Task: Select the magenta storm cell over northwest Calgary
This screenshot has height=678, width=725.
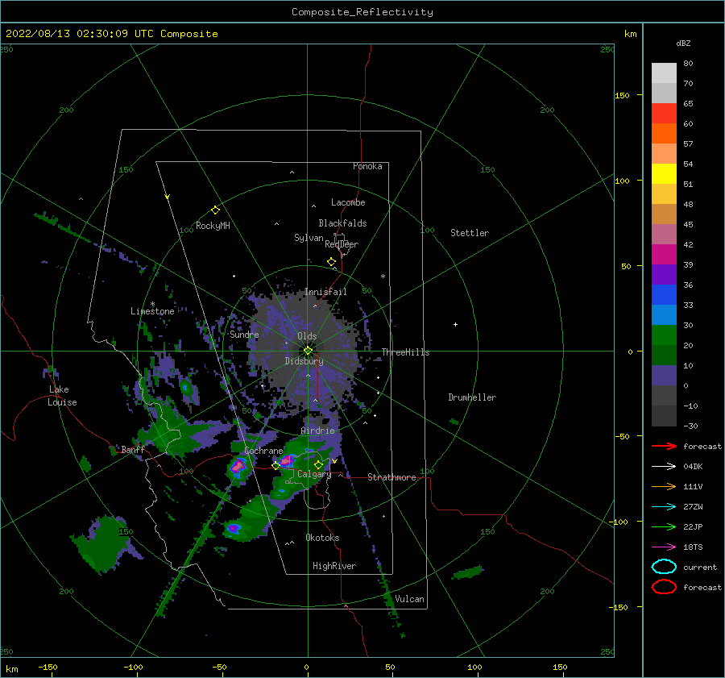Action: coord(287,460)
